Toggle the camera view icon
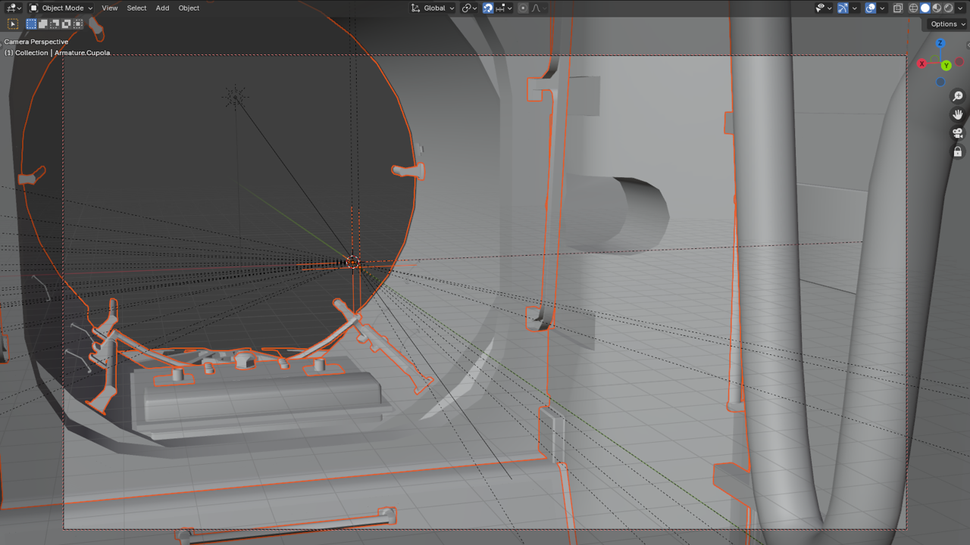The image size is (970, 545). (x=958, y=133)
